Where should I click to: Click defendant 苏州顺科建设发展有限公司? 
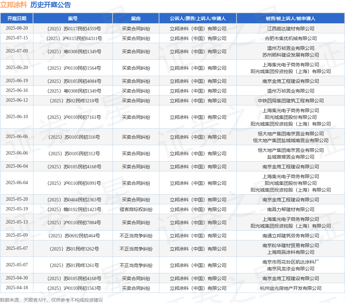coord(291,55)
